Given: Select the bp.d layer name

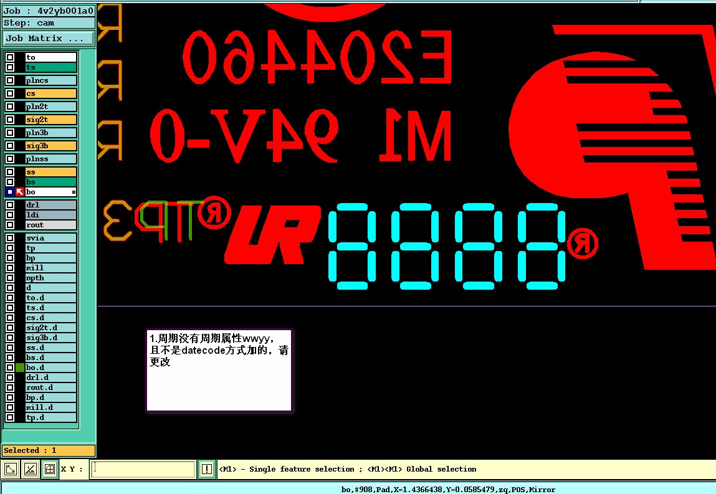Looking at the screenshot, I should click(x=50, y=397).
